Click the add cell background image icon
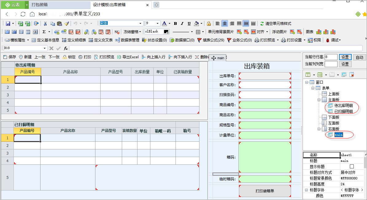Viewport: 367px width, 200px height. (239, 32)
